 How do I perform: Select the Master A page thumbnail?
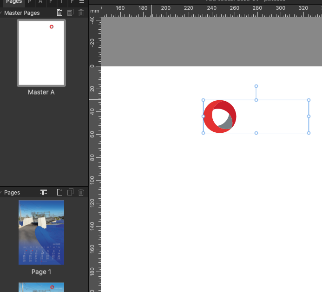pos(41,53)
